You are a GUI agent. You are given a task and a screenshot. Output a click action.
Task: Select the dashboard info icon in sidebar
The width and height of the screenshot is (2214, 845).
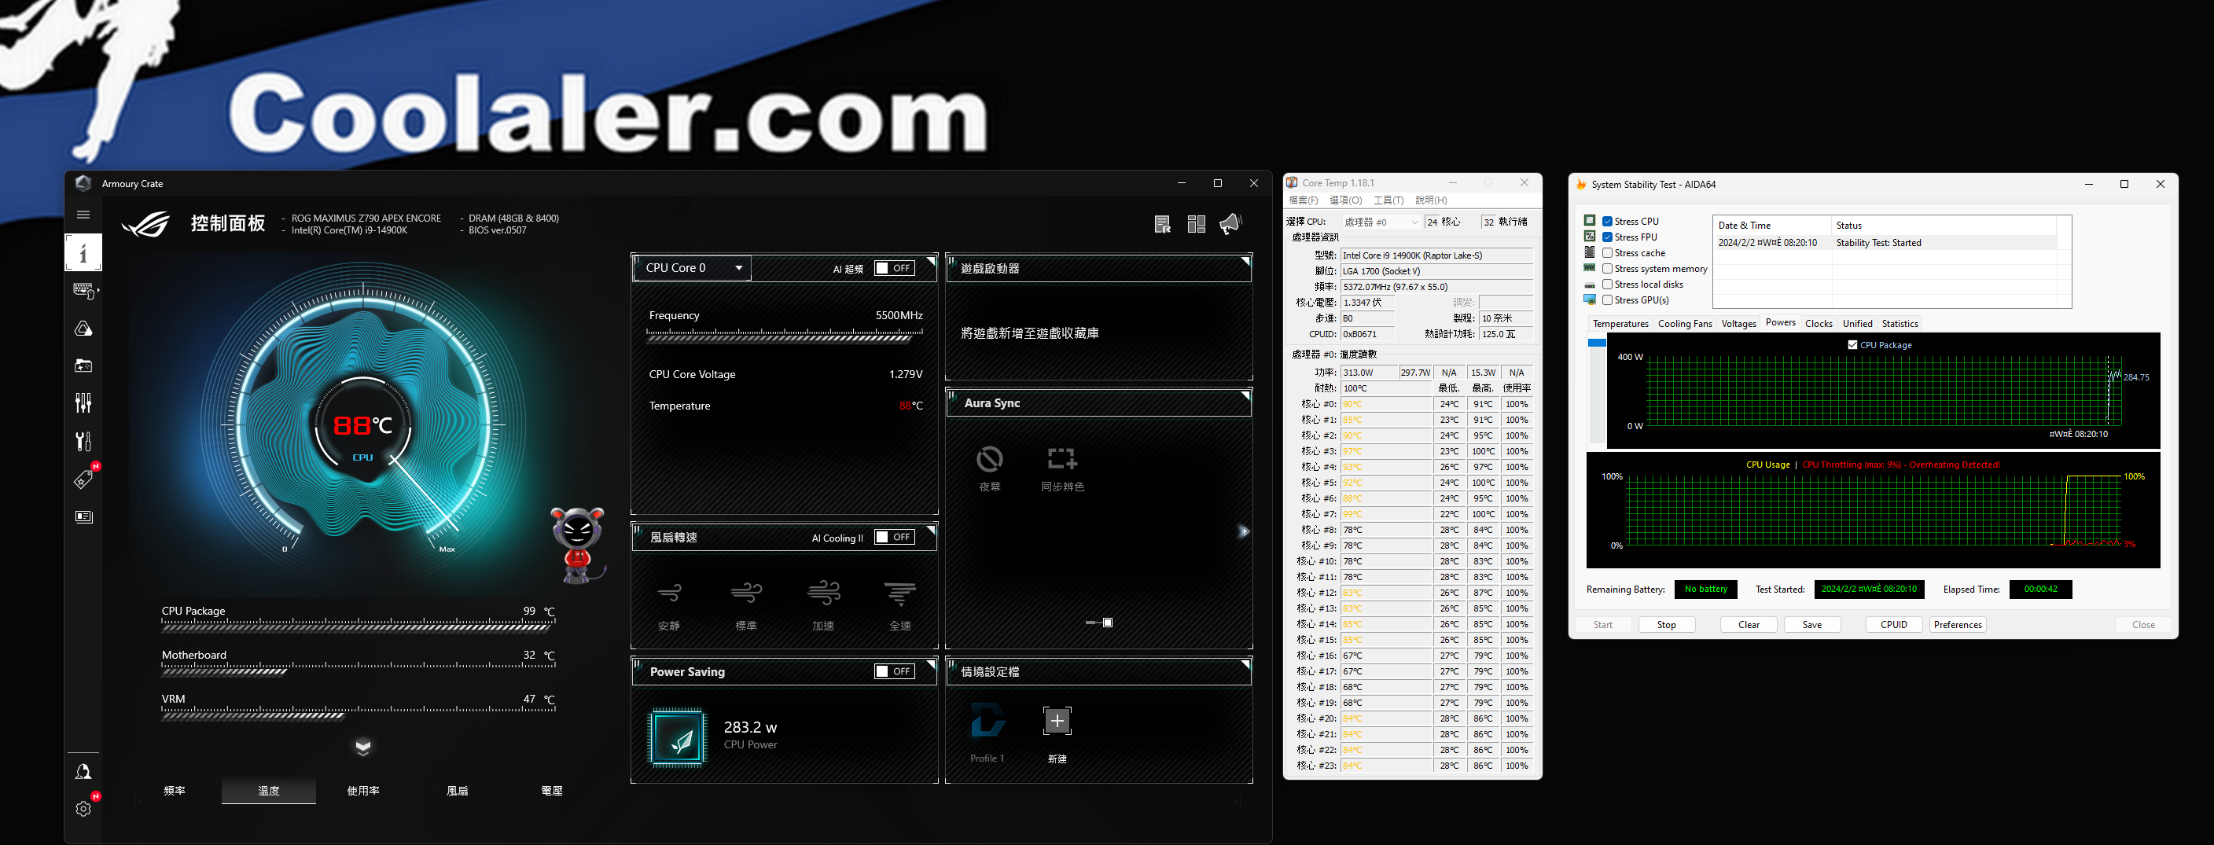83,253
